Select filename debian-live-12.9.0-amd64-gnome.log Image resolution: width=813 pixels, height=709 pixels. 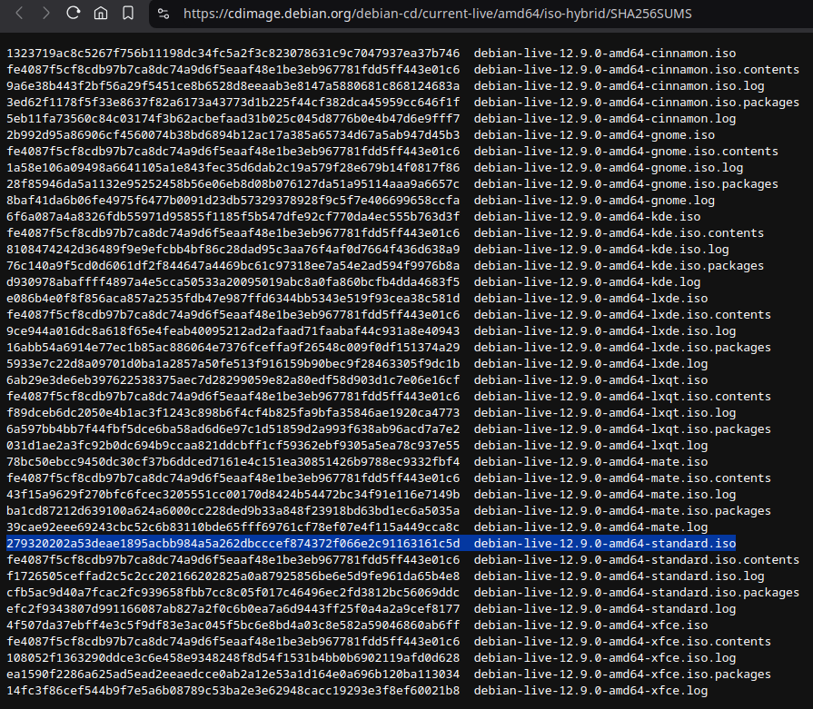[x=594, y=200]
